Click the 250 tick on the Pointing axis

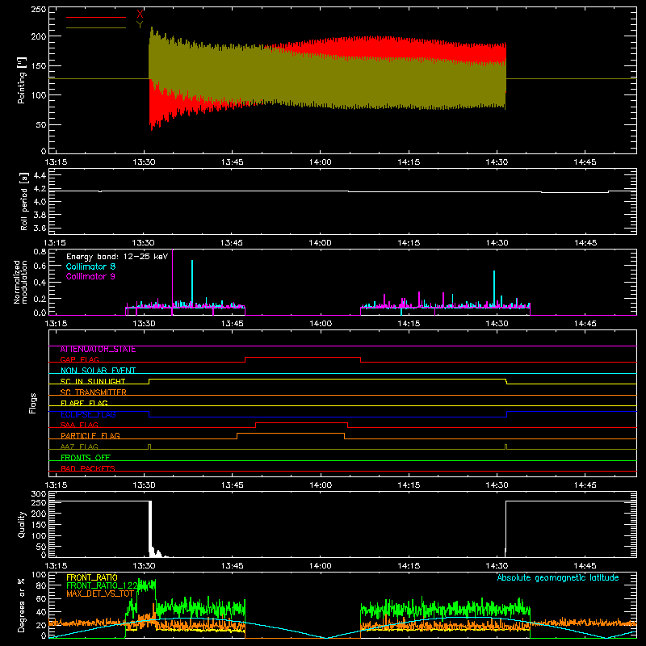click(38, 10)
